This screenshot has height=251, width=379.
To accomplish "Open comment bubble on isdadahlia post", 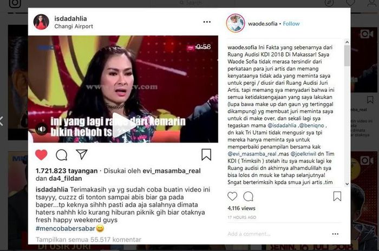I will coord(61,155).
